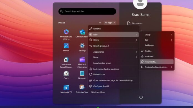The height and width of the screenshot is (108, 193).
Task: Expand the Delete submenu chevron
Action: 137,40
